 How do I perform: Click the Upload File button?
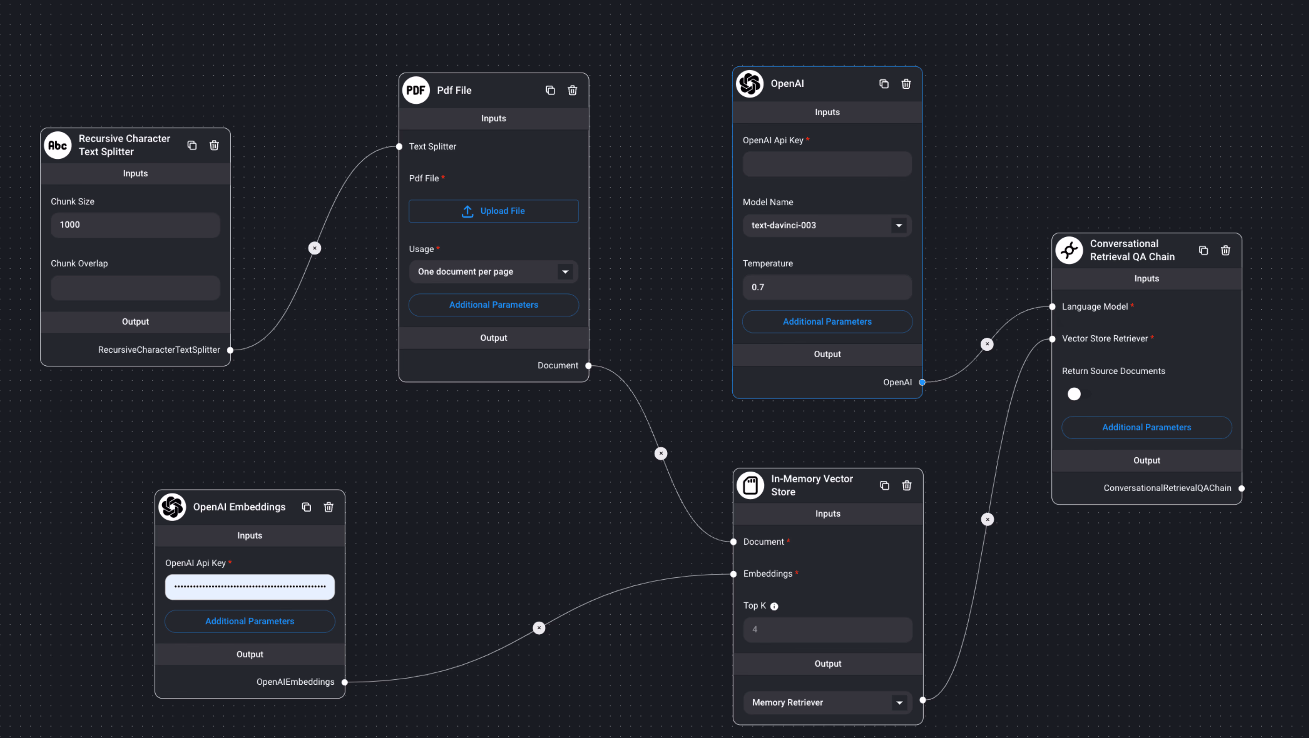[493, 211]
